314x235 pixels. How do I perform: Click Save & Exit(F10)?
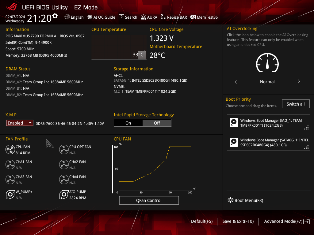click(x=238, y=221)
